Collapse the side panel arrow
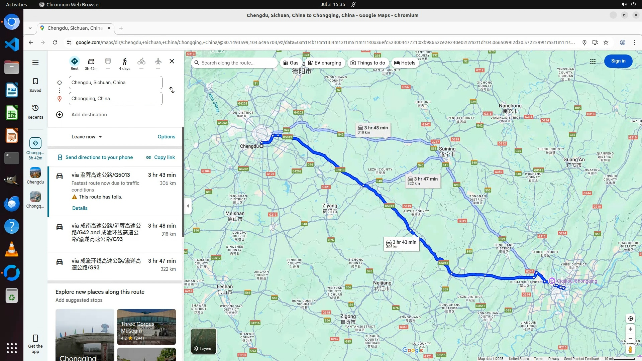The height and width of the screenshot is (361, 642). click(188, 206)
